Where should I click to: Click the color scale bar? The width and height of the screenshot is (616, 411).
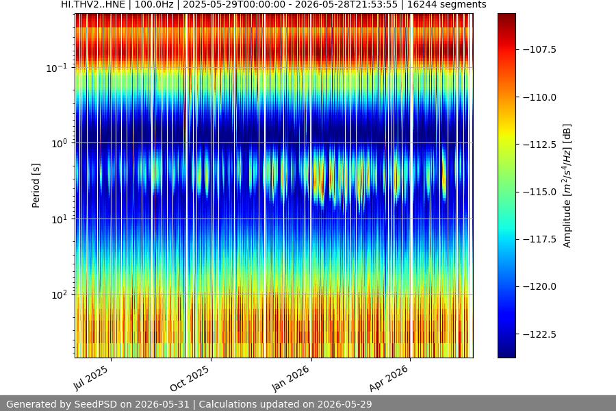click(506, 185)
